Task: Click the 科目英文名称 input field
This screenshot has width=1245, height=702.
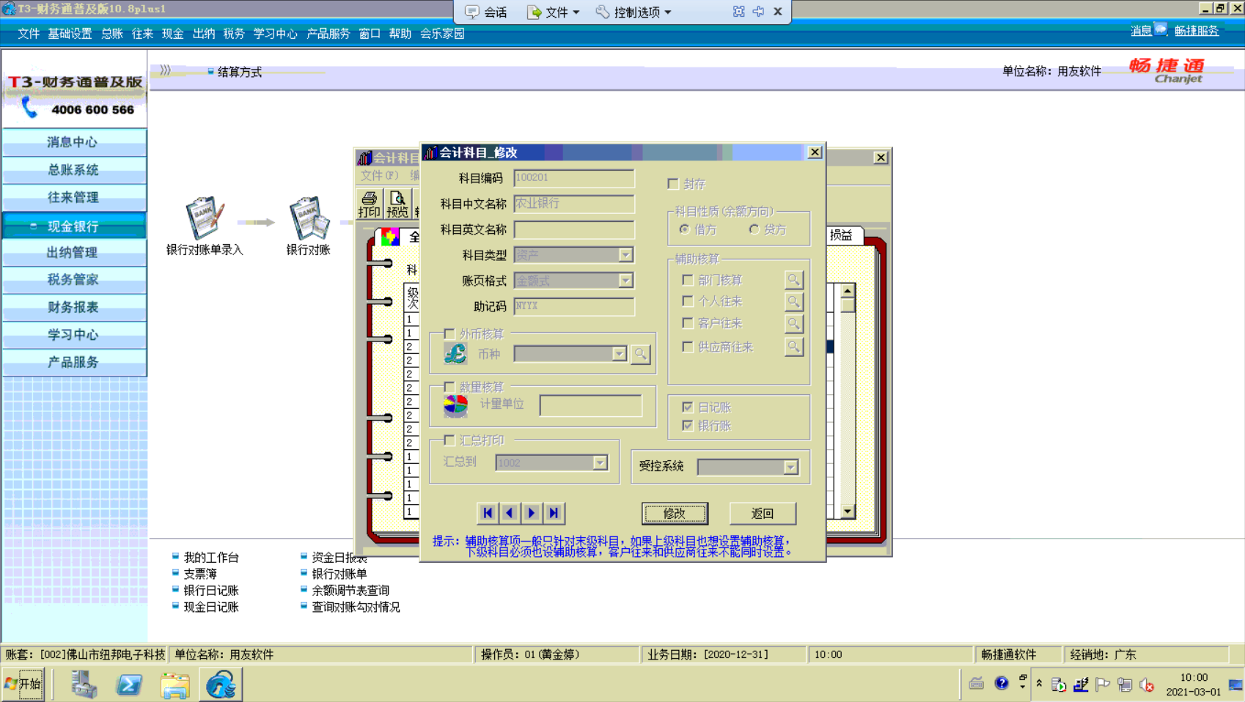Action: tap(574, 229)
